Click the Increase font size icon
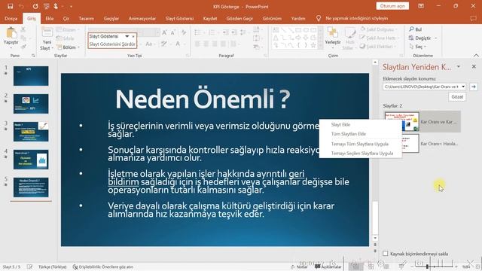482x271 pixels. (164, 32)
